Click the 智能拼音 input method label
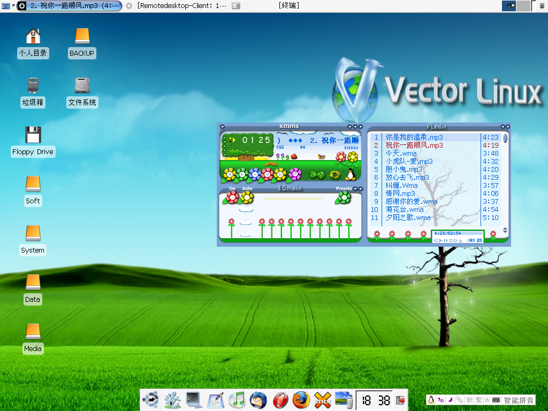Viewport: 548px width, 411px height. [519, 400]
